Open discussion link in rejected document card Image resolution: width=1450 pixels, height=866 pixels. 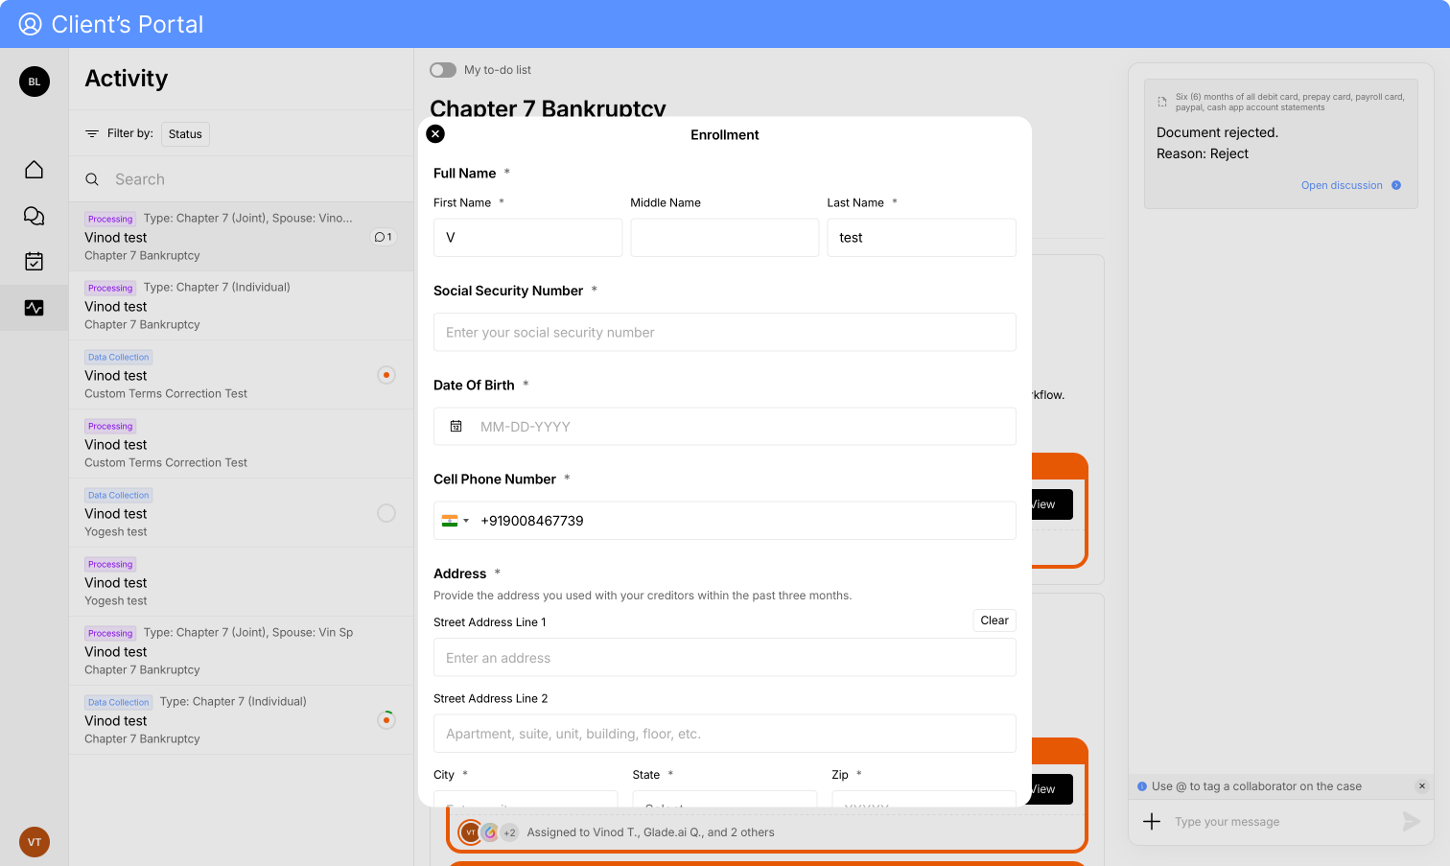tap(1342, 185)
